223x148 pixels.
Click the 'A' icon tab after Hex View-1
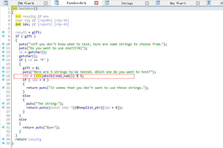tap(208, 3)
